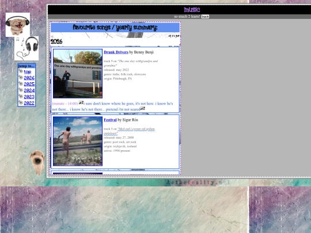Click the 'by Sigur Rós' artist text
This screenshot has width=311, height=233.
click(128, 120)
